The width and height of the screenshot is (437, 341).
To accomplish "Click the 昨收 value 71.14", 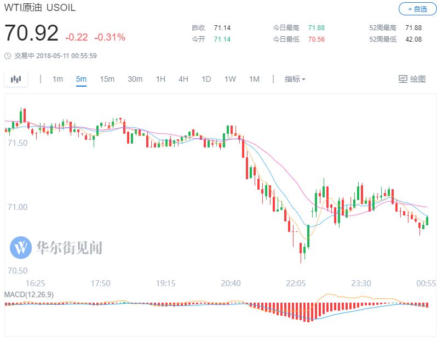I will [222, 28].
